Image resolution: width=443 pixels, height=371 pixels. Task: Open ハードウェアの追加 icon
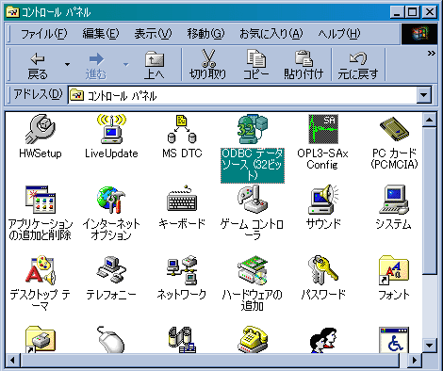[253, 270]
